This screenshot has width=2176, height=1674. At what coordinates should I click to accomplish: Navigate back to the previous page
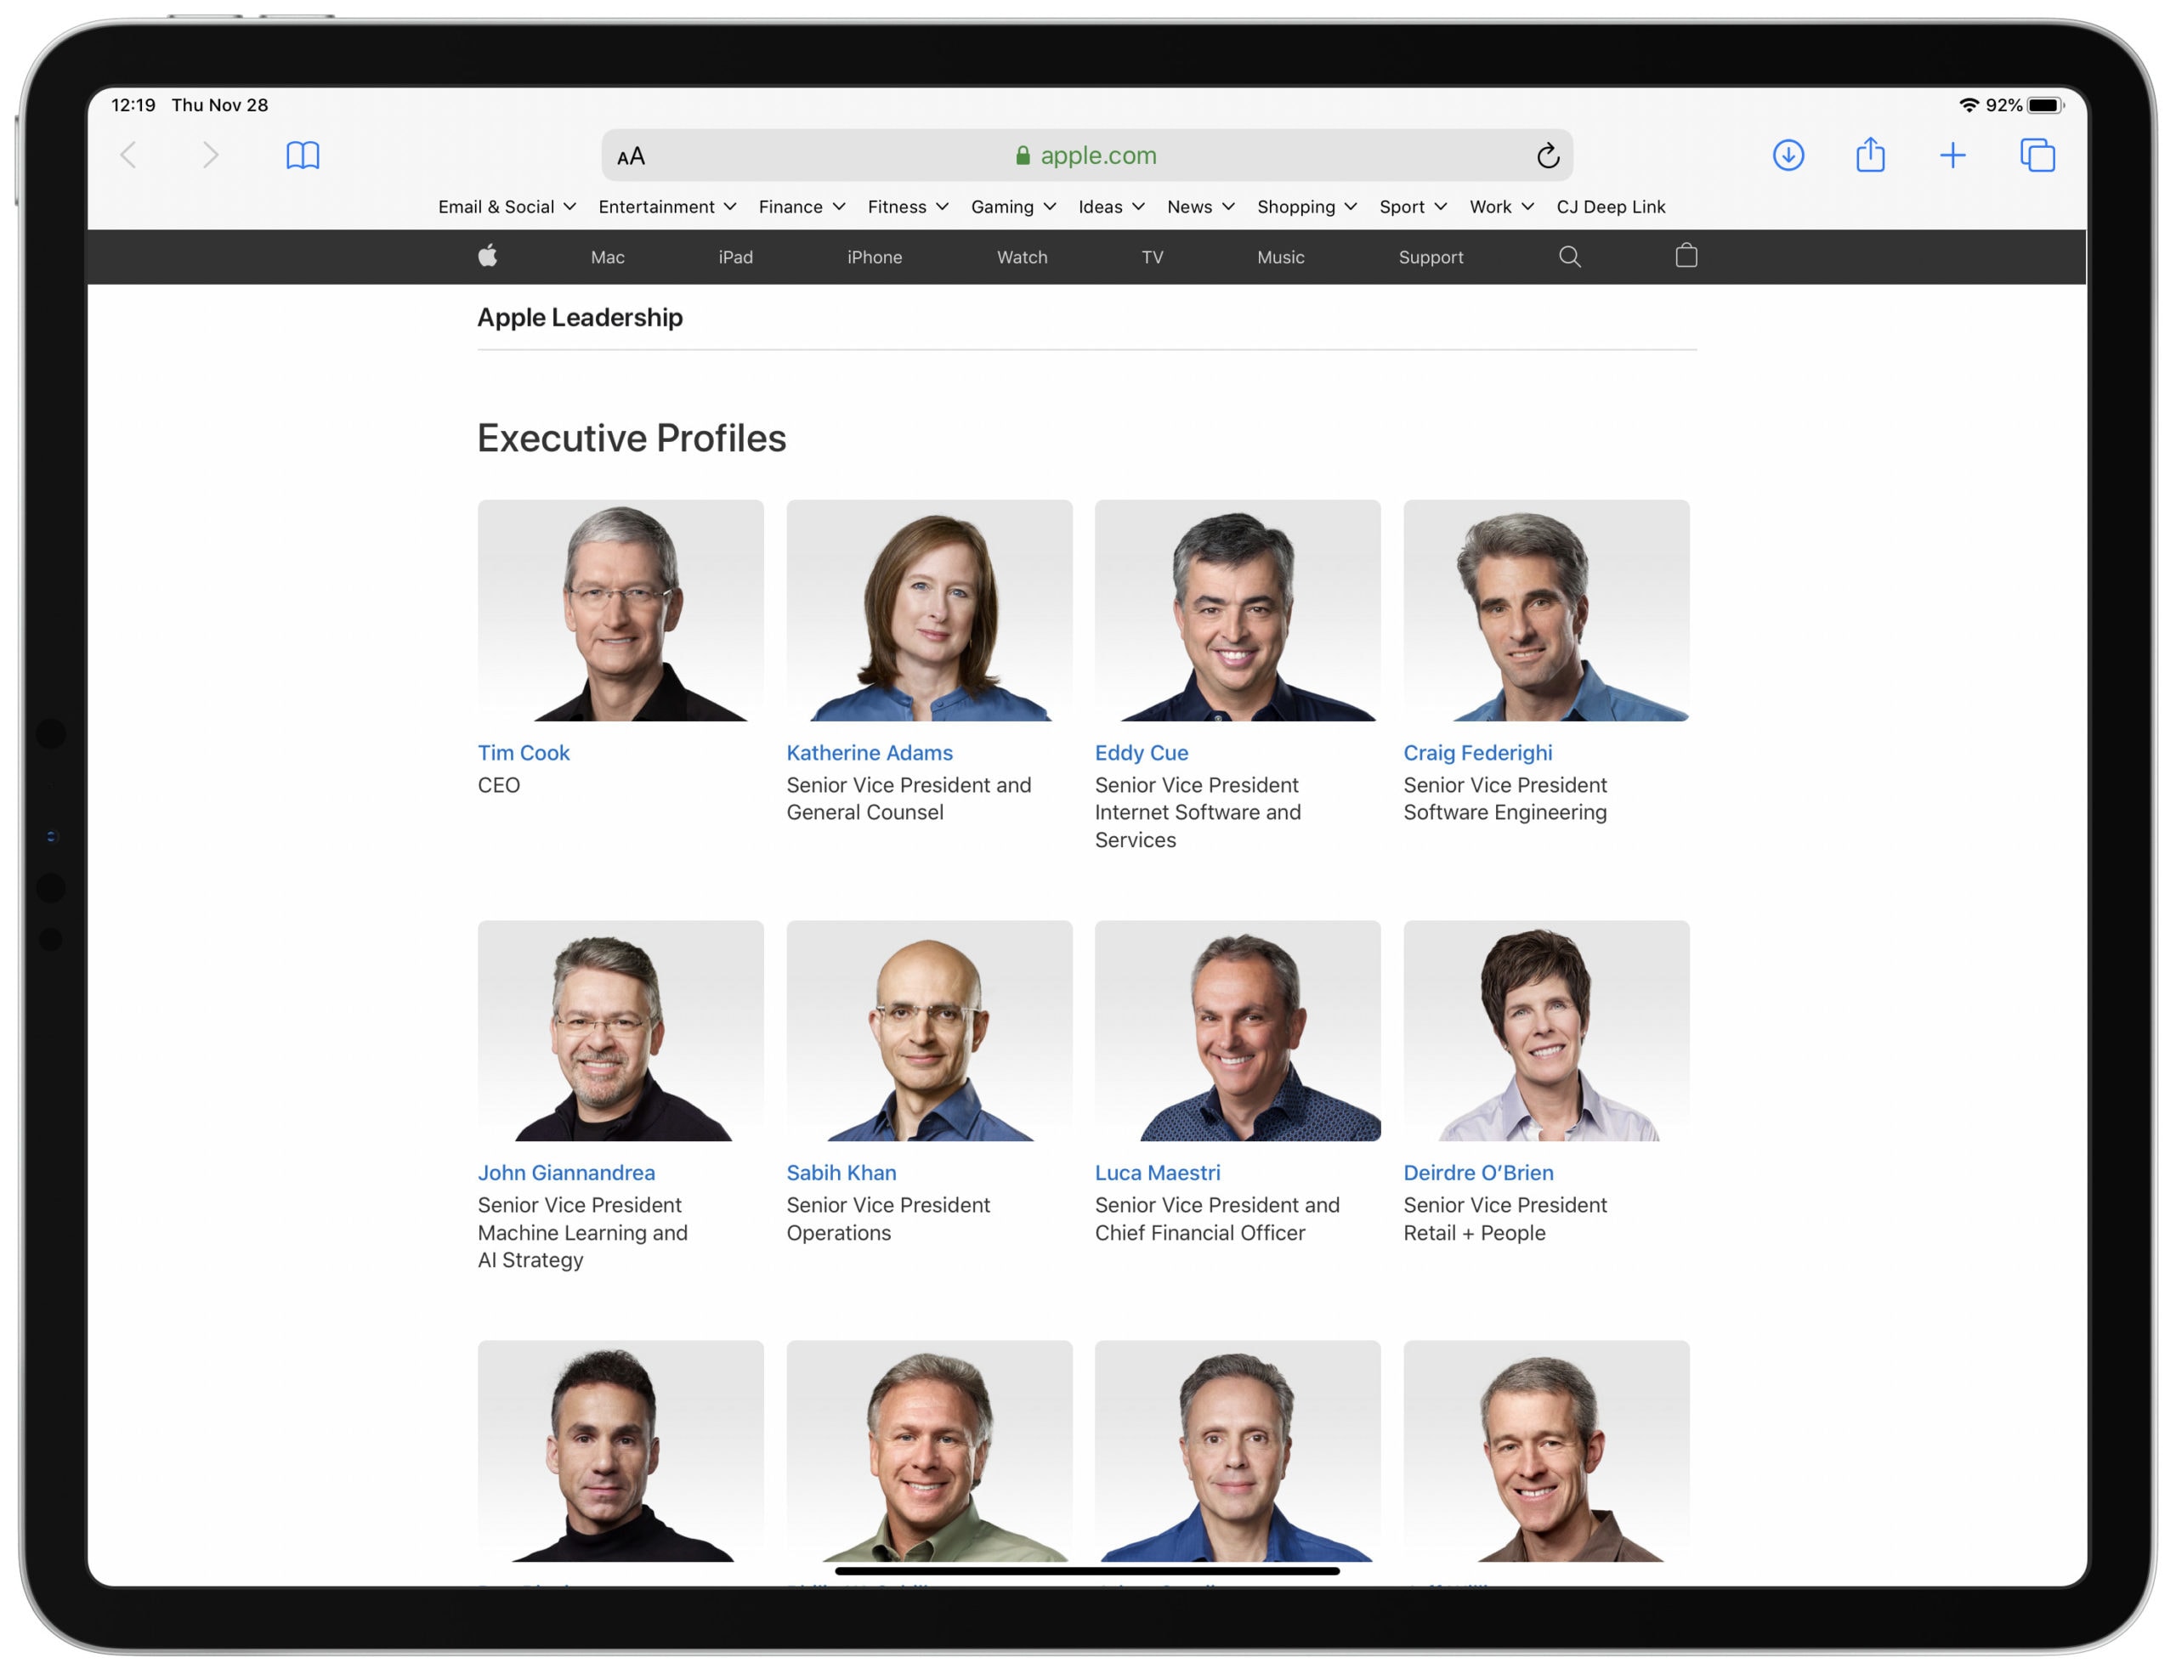(x=127, y=156)
